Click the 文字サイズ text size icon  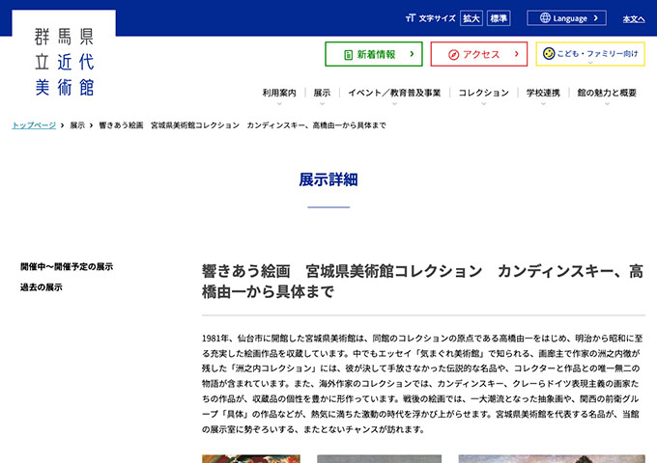tap(411, 18)
